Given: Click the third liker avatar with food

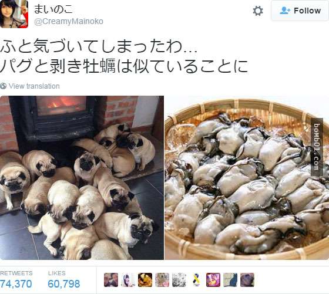Looking at the screenshot, I should (x=145, y=280).
